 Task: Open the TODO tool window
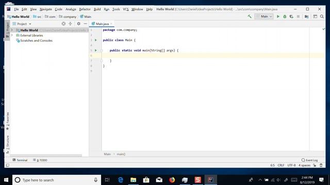pos(40,160)
